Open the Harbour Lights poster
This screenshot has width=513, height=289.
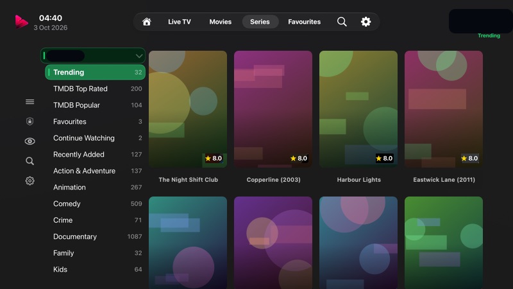click(x=358, y=109)
